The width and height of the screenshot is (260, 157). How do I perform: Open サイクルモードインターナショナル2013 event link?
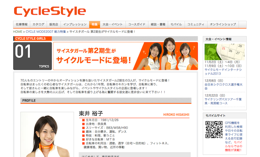[223, 71]
